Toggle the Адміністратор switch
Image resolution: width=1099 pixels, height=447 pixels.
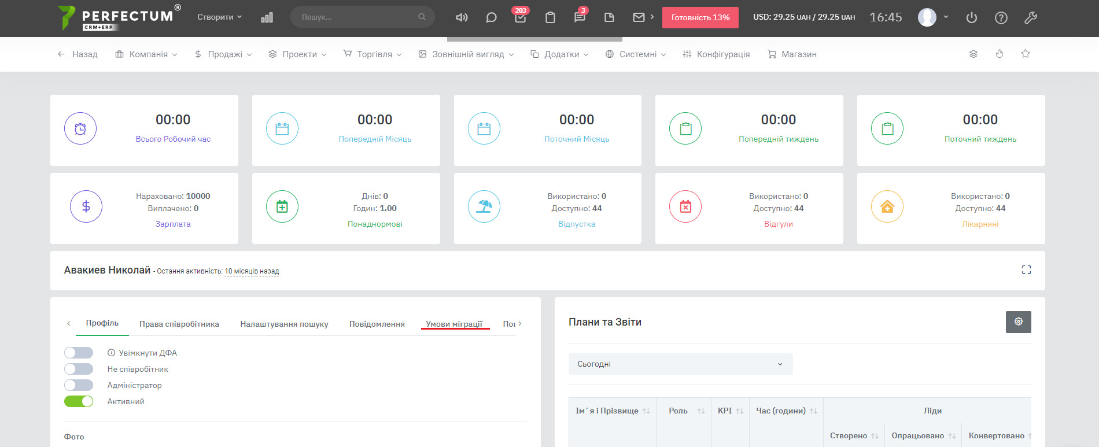[79, 385]
